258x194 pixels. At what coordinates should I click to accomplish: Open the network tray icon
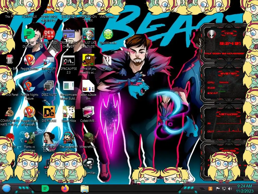click(224, 188)
